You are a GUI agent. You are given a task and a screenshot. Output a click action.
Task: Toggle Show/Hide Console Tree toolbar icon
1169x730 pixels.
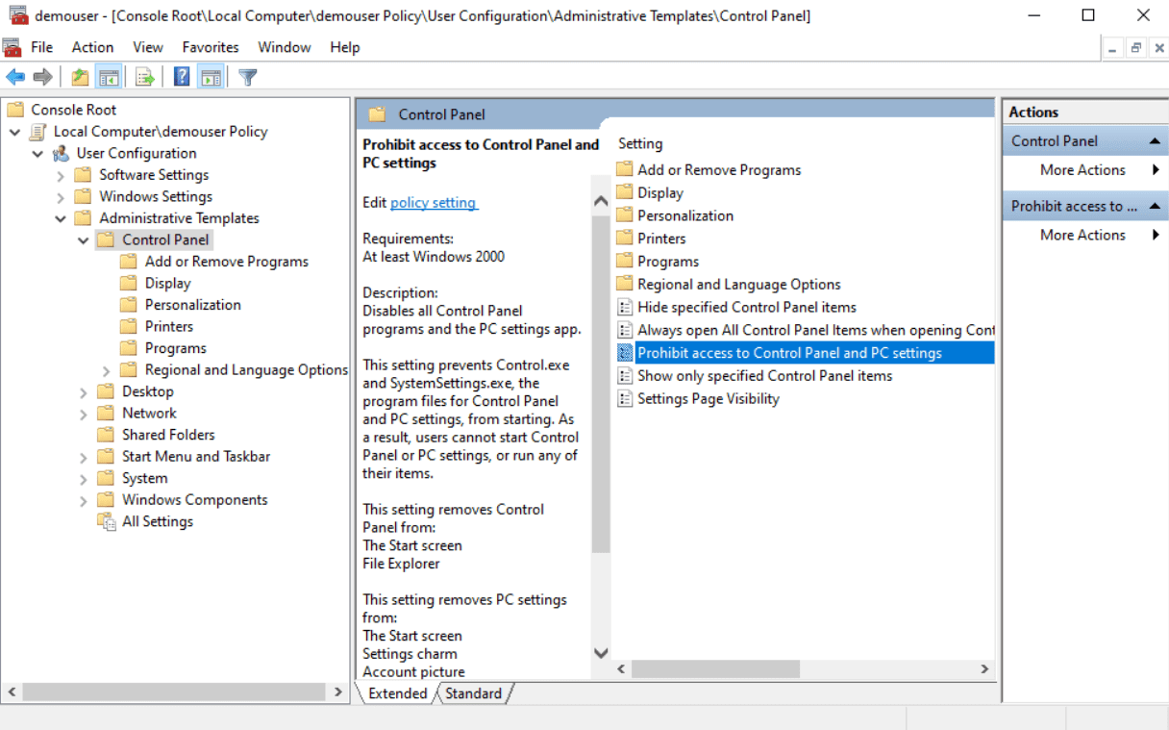point(108,78)
